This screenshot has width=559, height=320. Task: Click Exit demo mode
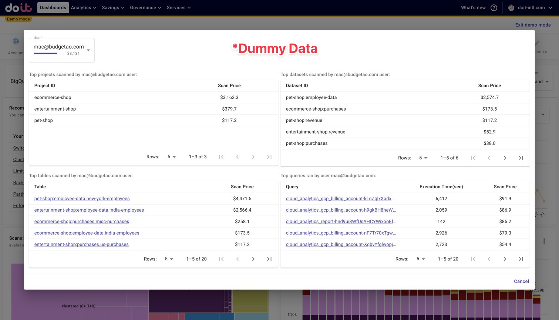click(x=533, y=25)
